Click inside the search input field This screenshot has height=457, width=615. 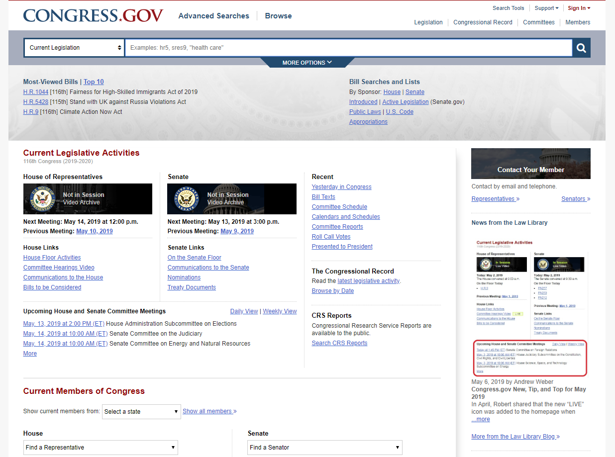coord(348,48)
